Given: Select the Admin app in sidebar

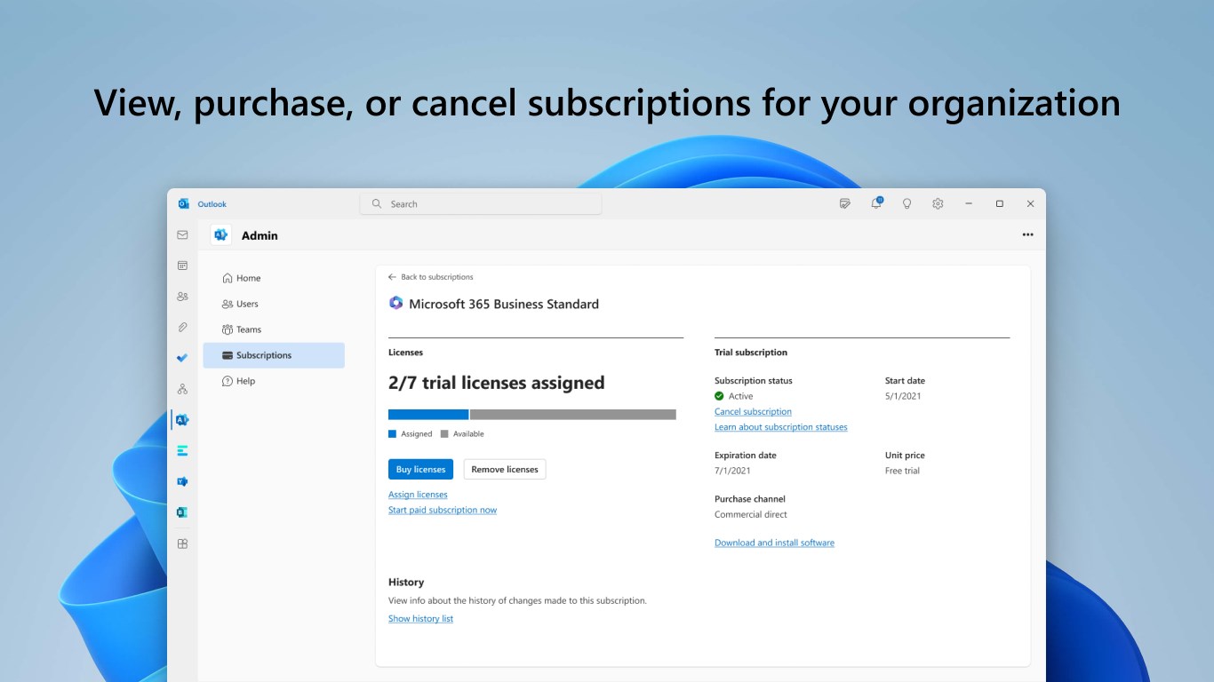Looking at the screenshot, I should pyautogui.click(x=182, y=420).
